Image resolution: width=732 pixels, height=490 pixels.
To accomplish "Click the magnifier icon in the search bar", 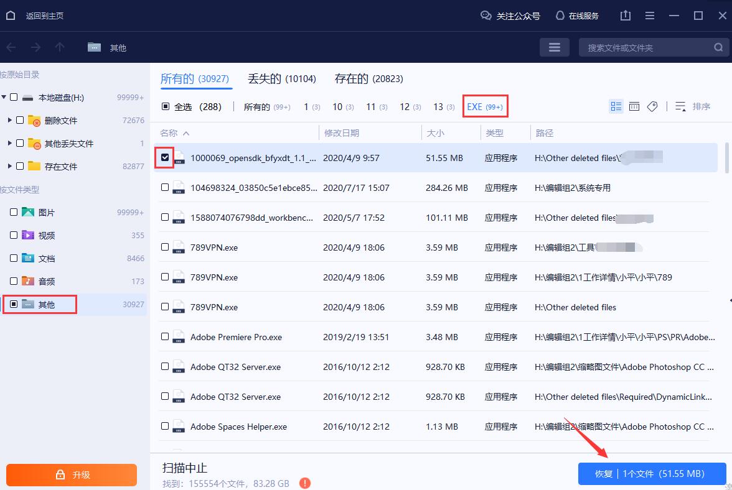I will point(718,47).
